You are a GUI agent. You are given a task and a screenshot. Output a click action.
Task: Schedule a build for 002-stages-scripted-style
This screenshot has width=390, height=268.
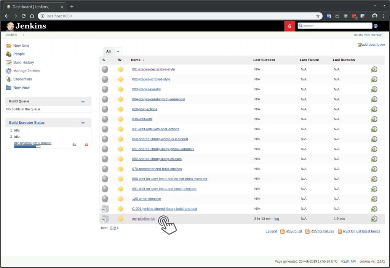(374, 79)
